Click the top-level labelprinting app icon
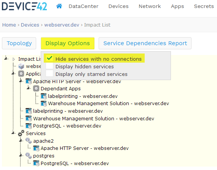The width and height of the screenshot is (217, 170). coord(29,111)
